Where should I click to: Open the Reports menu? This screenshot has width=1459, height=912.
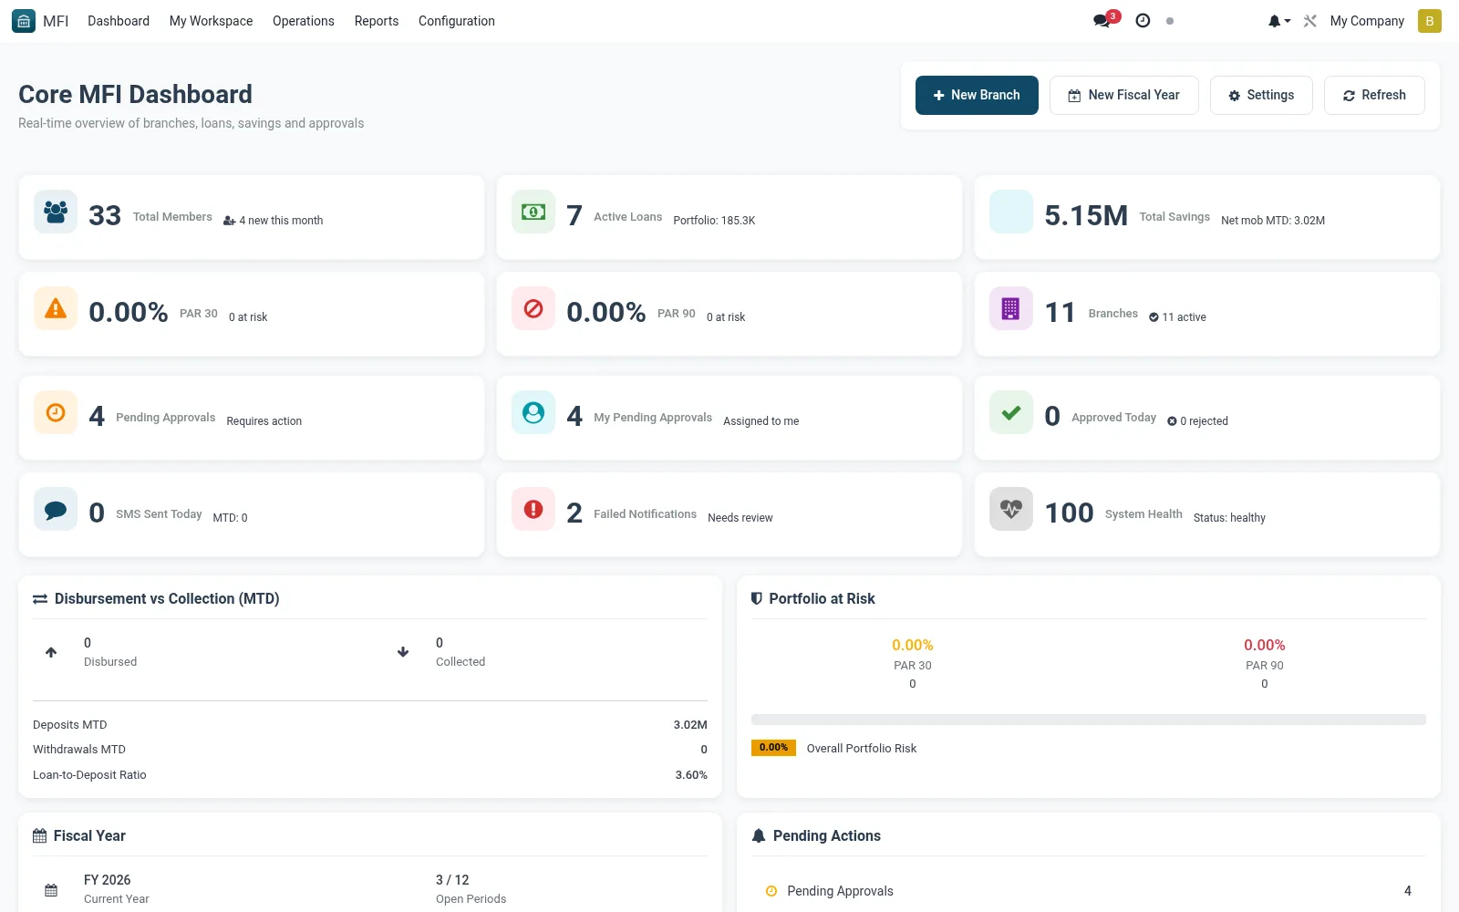pyautogui.click(x=377, y=21)
